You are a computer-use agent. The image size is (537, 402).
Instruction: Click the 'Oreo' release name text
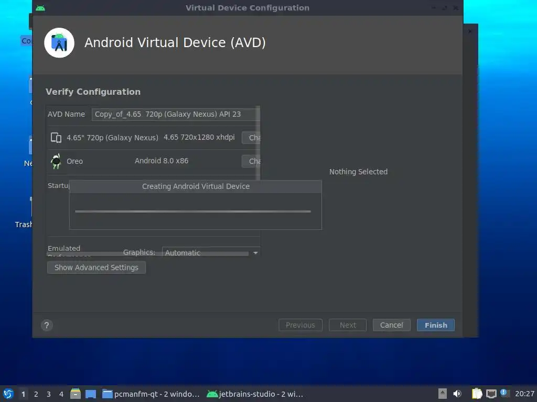point(74,161)
